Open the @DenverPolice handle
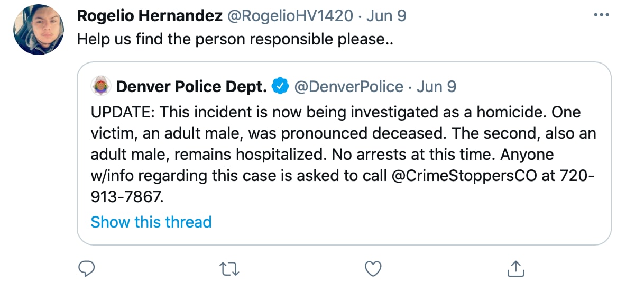The width and height of the screenshot is (626, 290). (348, 86)
